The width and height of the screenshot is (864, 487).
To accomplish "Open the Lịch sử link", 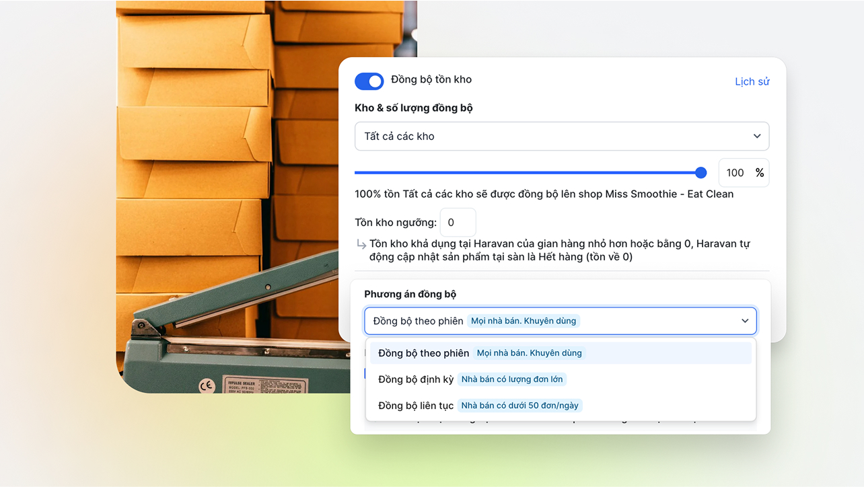I will [752, 81].
